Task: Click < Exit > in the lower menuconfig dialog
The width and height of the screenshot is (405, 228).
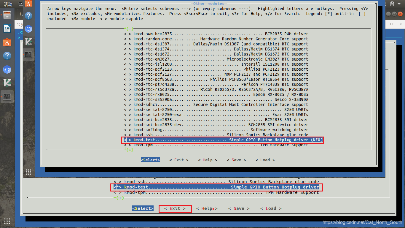Action: tap(175, 208)
